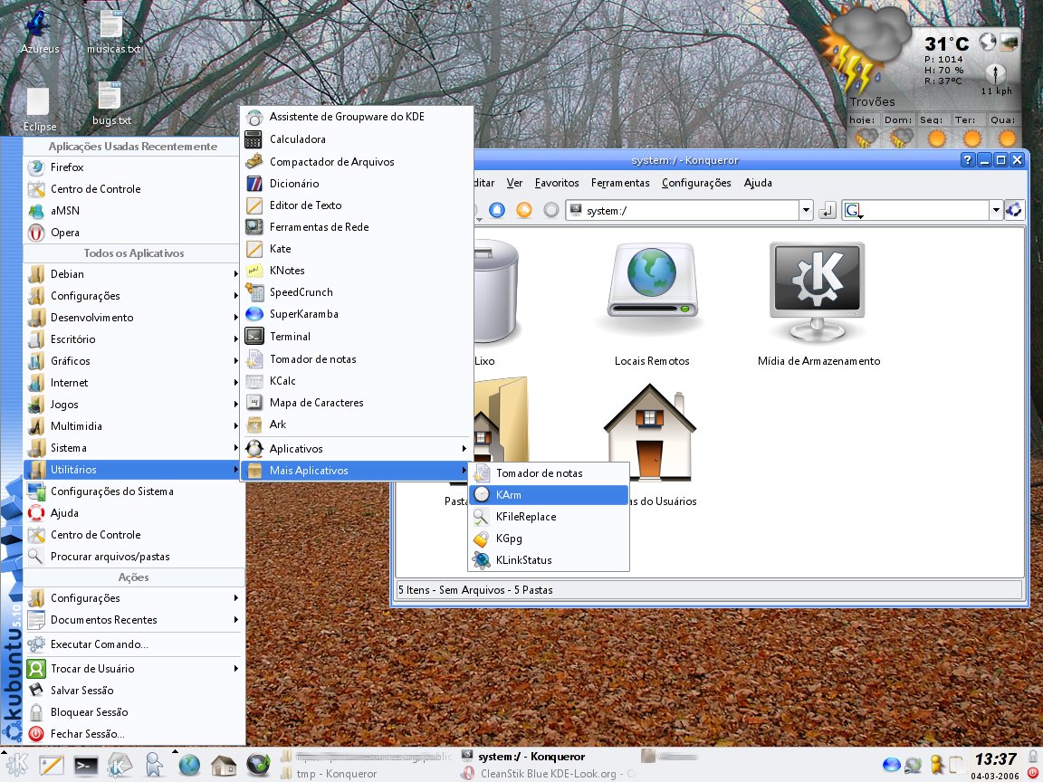Screen dimensions: 1043x782
Task: Click Konqueror orange reload toolbar button
Action: (524, 210)
